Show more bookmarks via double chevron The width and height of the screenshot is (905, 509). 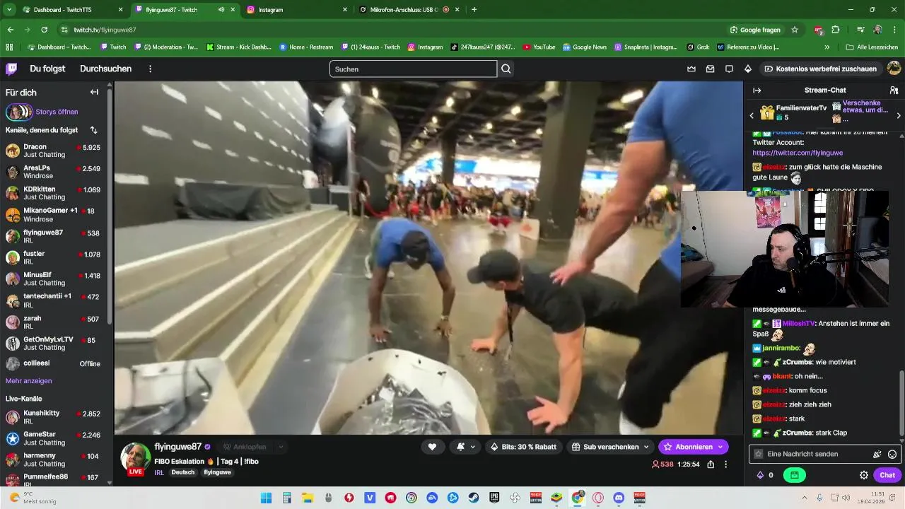827,47
